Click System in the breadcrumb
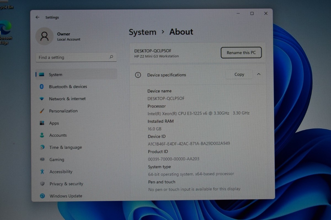Image resolution: width=331 pixels, height=220 pixels. [142, 32]
